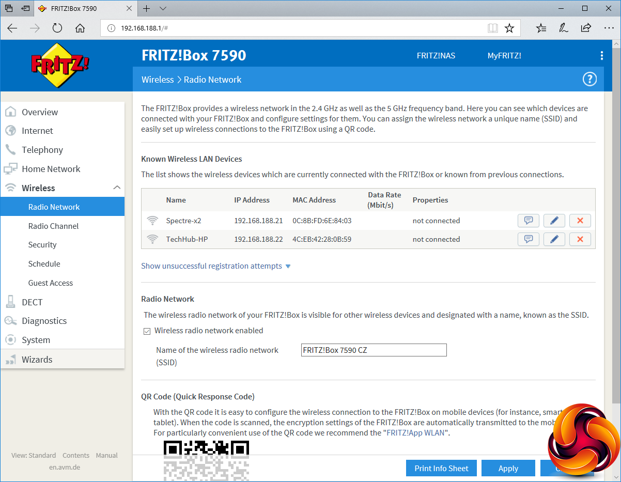The image size is (621, 482).
Task: Open Wizards in the sidebar
Action: pyautogui.click(x=63, y=360)
